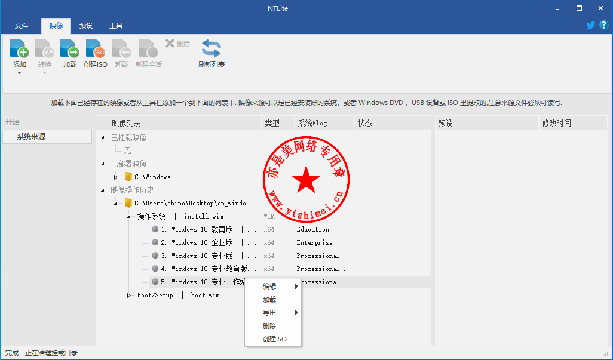
Task: Choose 删除 from the context menu
Action: click(x=273, y=325)
